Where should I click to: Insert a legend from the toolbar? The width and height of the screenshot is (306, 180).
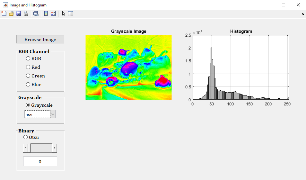(53, 14)
